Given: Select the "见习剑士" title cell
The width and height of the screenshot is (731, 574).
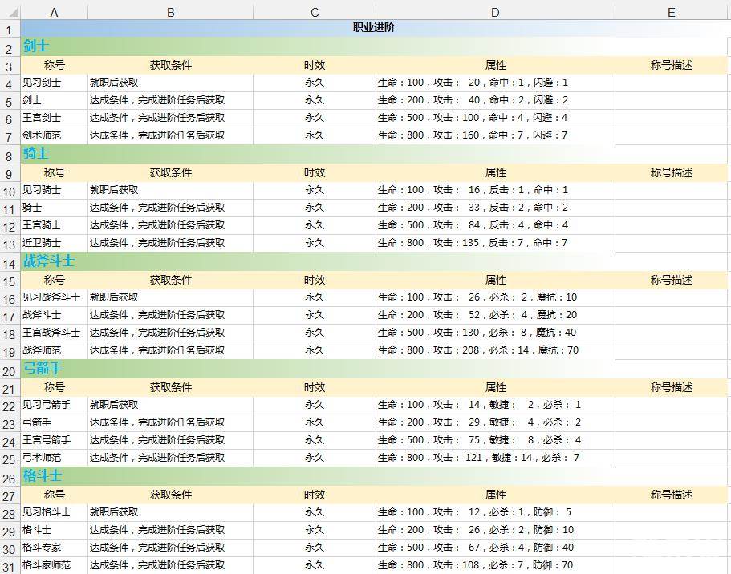Looking at the screenshot, I should 42,83.
